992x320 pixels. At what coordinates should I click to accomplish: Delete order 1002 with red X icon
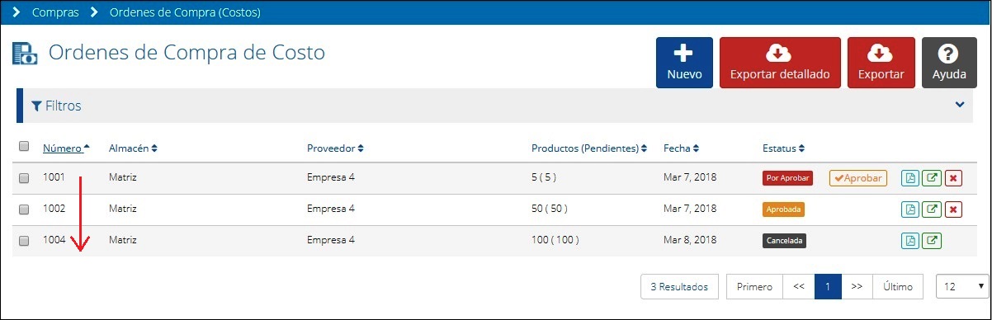click(x=953, y=209)
